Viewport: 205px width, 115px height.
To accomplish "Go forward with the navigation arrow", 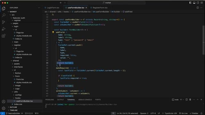I will [x=65, y=3].
